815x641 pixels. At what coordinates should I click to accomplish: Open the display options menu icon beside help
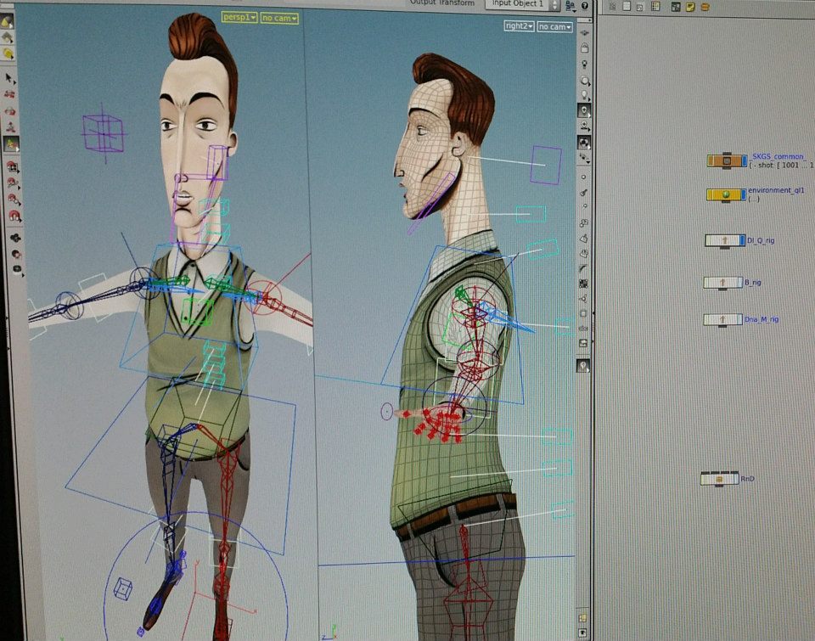[570, 6]
